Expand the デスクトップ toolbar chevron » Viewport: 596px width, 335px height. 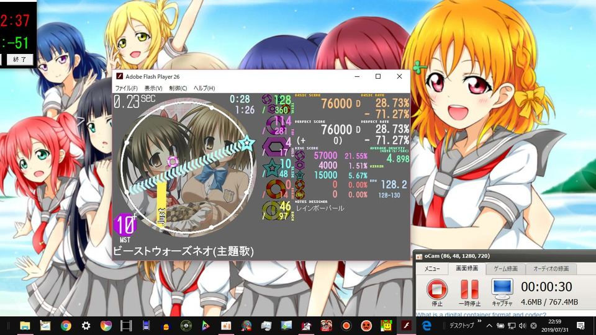(479, 321)
